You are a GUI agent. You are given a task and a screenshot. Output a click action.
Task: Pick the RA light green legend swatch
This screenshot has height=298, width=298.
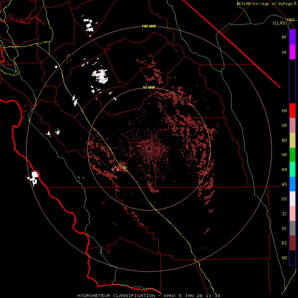(x=292, y=170)
